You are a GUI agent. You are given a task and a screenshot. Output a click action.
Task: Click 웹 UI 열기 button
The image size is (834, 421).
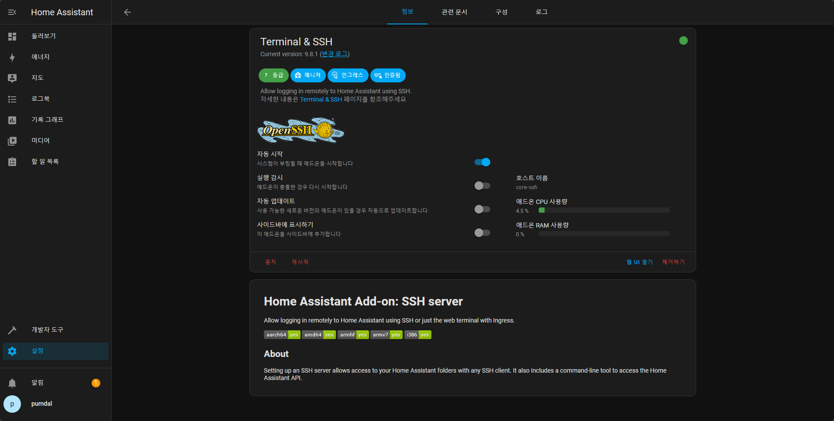tap(640, 262)
